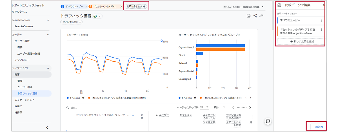The width and height of the screenshot is (338, 132).
Task: Open セッションのデフォルト チャネル グループ dimension dropdown
Action: (x=128, y=115)
